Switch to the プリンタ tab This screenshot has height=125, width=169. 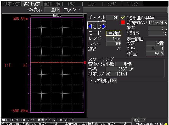[x=133, y=4]
